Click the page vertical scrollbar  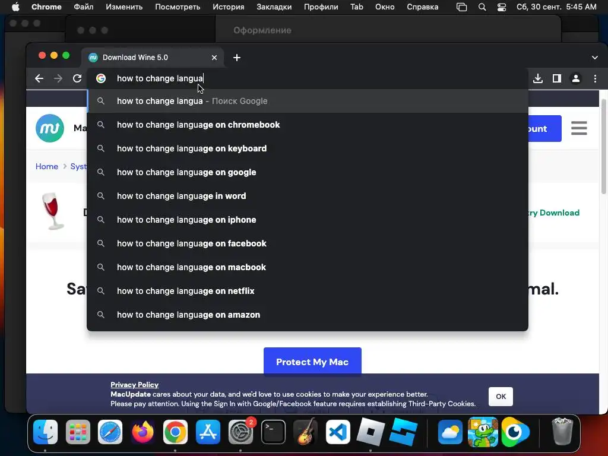point(603,147)
